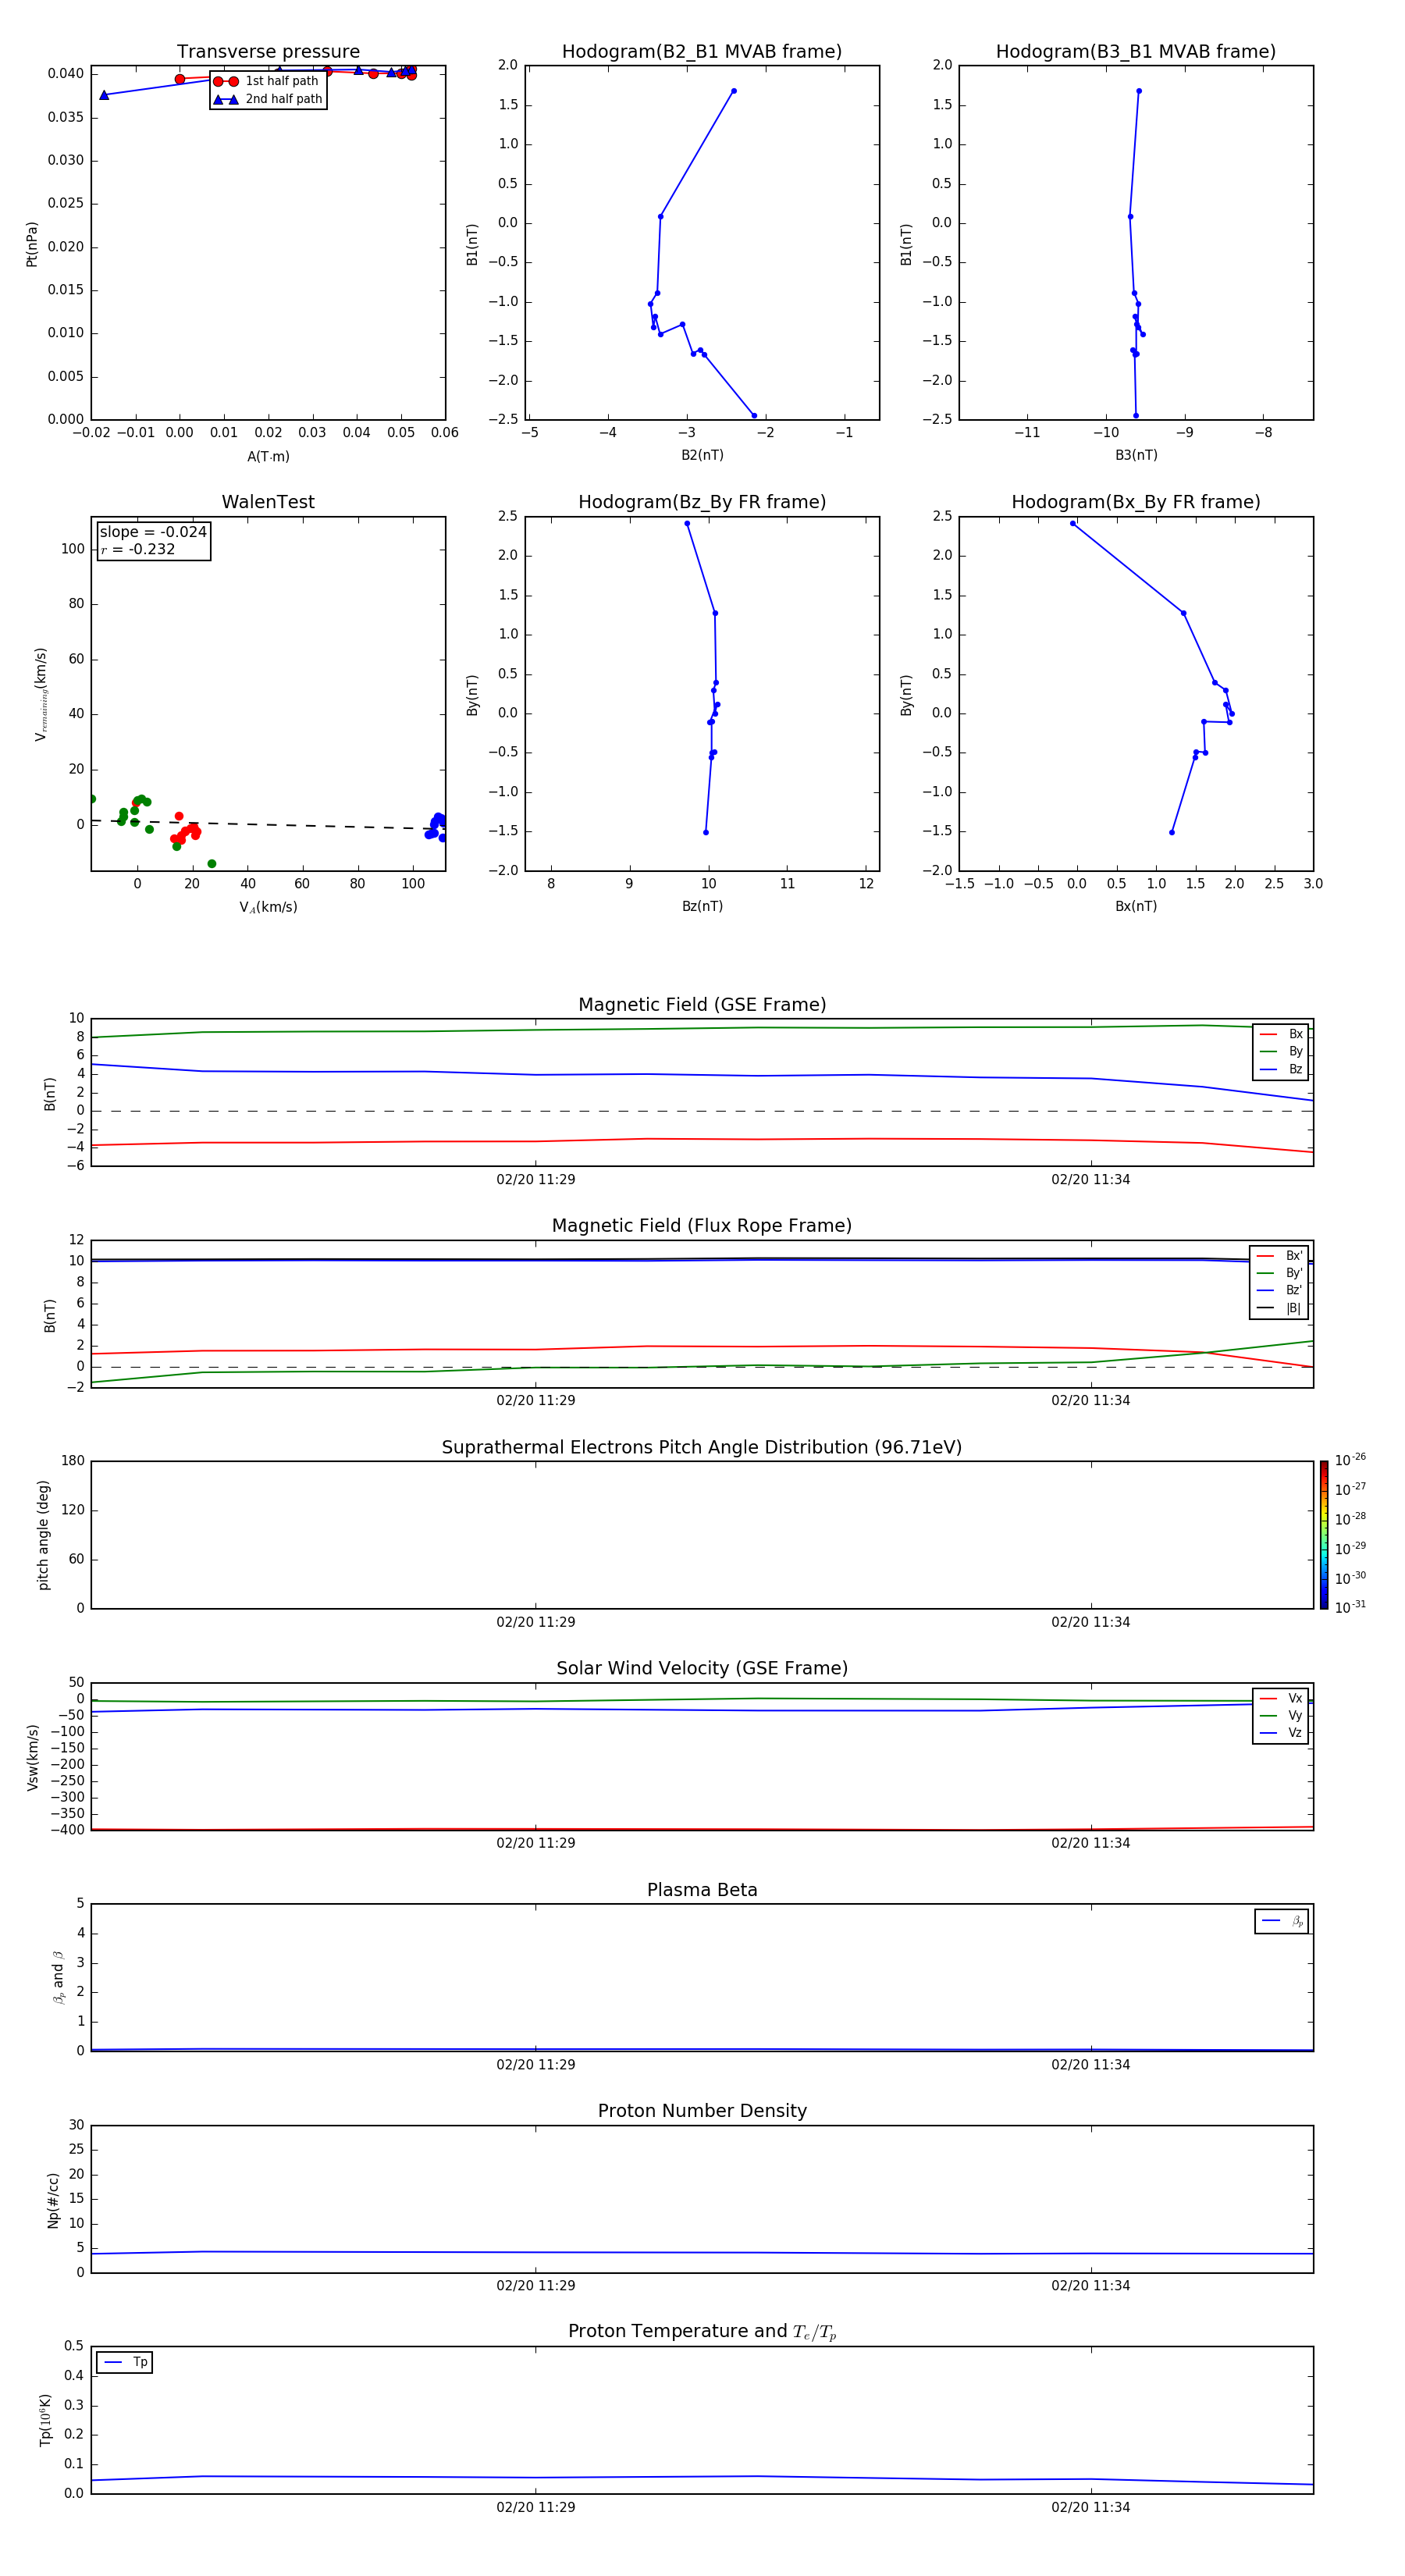Click the Suprathermal Electrons Pitch Angle Distribution title

click(x=701, y=1447)
